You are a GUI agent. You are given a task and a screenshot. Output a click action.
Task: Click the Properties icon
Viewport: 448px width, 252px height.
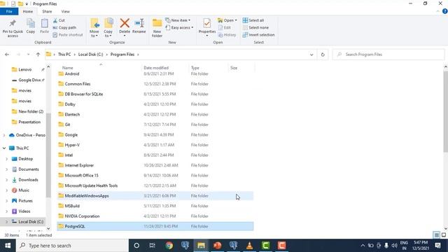pyautogui.click(x=207, y=24)
